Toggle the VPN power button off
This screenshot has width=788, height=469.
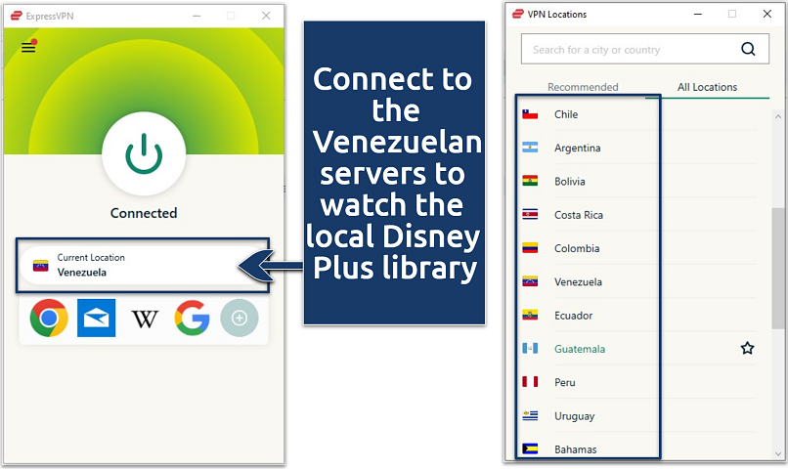pyautogui.click(x=144, y=153)
